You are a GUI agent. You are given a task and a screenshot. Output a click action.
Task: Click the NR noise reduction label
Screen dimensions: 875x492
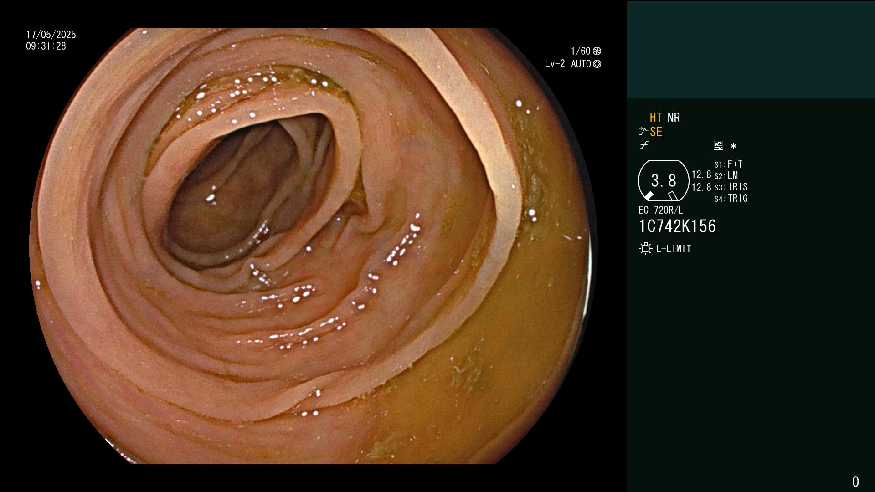pyautogui.click(x=674, y=118)
